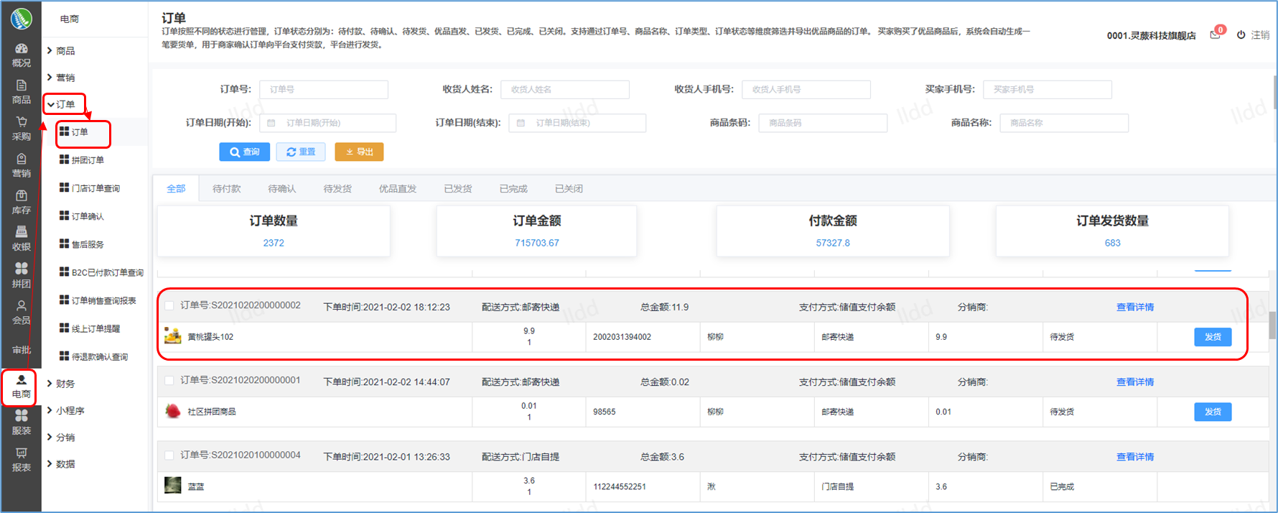Click the 订单号 input field
Viewport: 1278px width, 513px height.
click(323, 90)
